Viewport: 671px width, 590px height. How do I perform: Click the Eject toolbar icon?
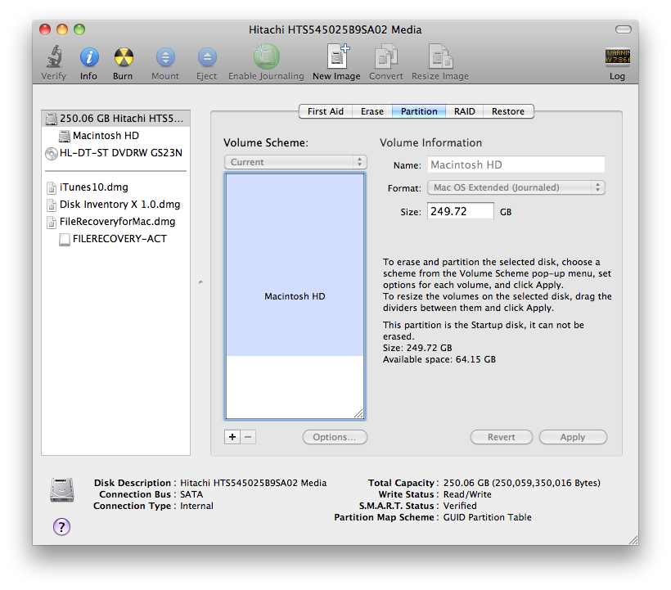[x=207, y=57]
